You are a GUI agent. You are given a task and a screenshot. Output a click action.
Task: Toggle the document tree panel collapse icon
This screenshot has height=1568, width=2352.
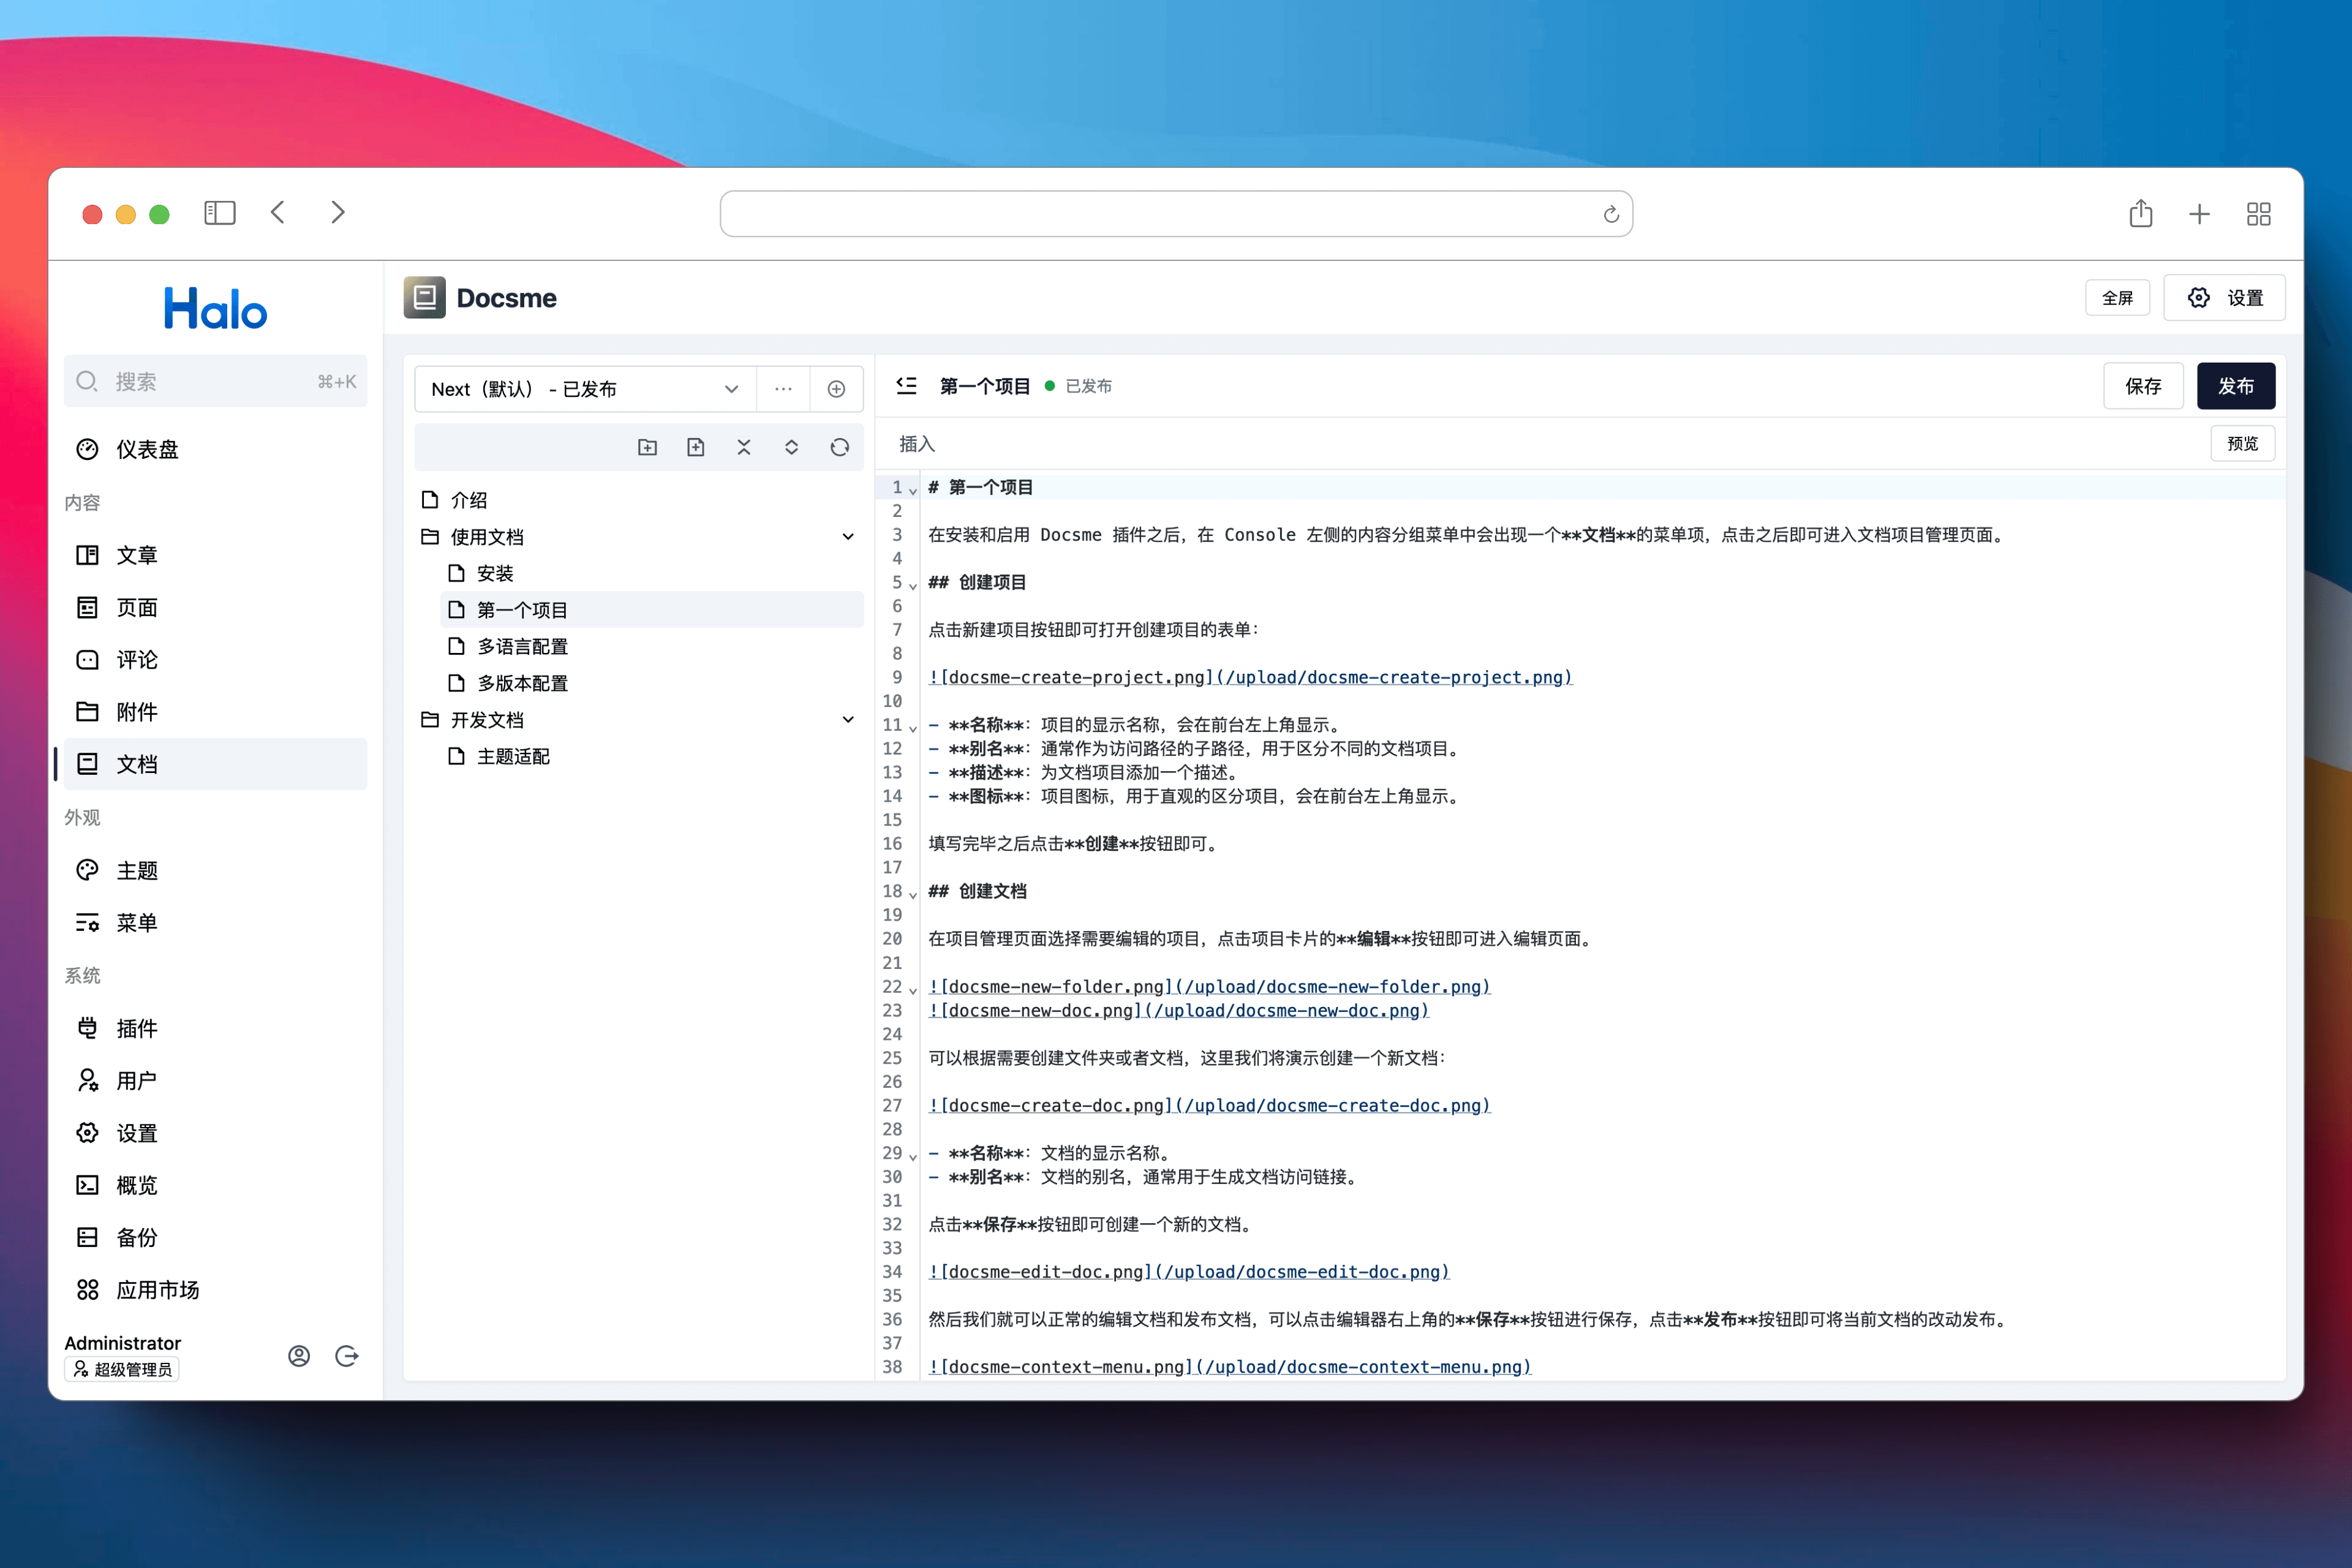(906, 386)
